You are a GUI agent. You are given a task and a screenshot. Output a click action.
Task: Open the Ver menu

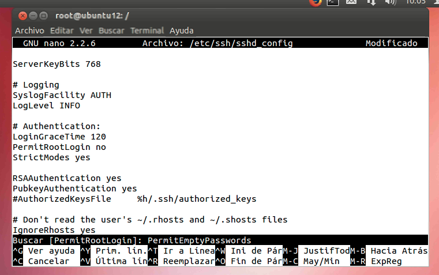tap(86, 31)
